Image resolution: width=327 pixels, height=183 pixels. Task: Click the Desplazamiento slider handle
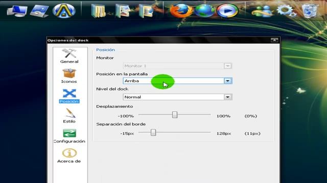[175, 114]
